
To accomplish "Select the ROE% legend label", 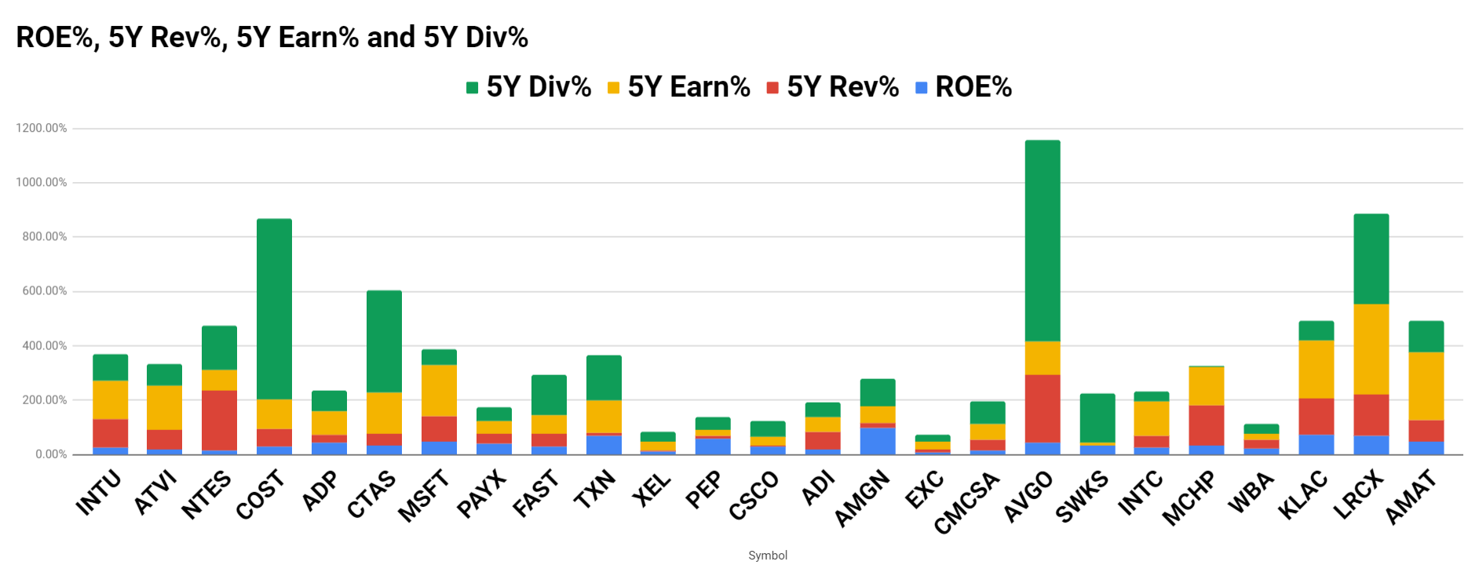I will (973, 87).
